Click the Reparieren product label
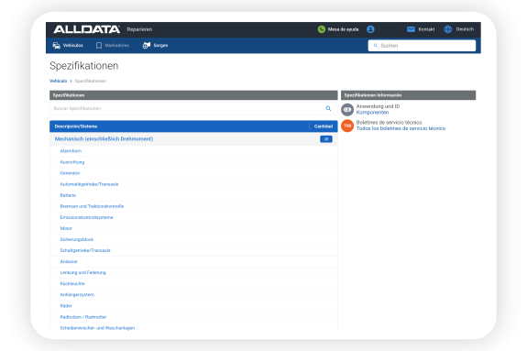Screen dimensions: 527x351 pyautogui.click(x=139, y=29)
